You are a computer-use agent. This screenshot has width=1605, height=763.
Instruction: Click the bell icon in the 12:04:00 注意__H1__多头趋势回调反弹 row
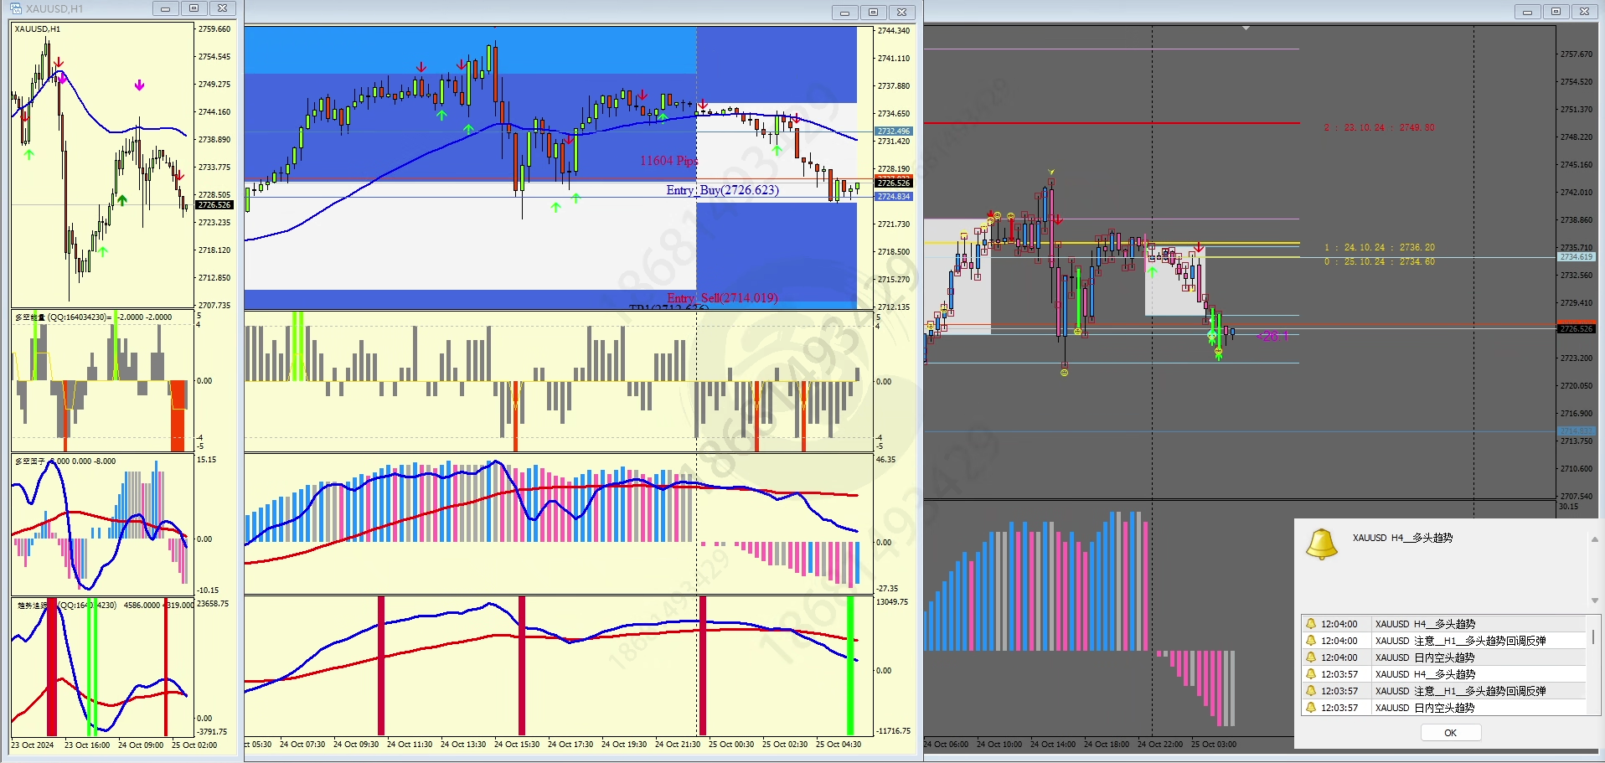[1311, 641]
